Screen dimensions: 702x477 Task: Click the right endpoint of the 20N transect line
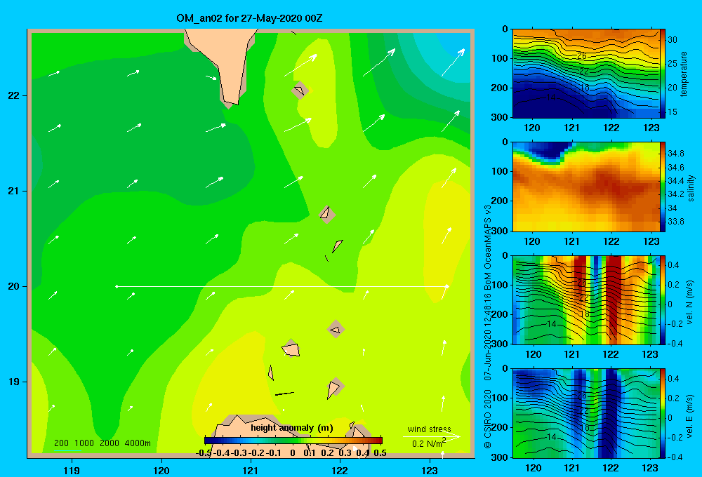pyautogui.click(x=446, y=286)
